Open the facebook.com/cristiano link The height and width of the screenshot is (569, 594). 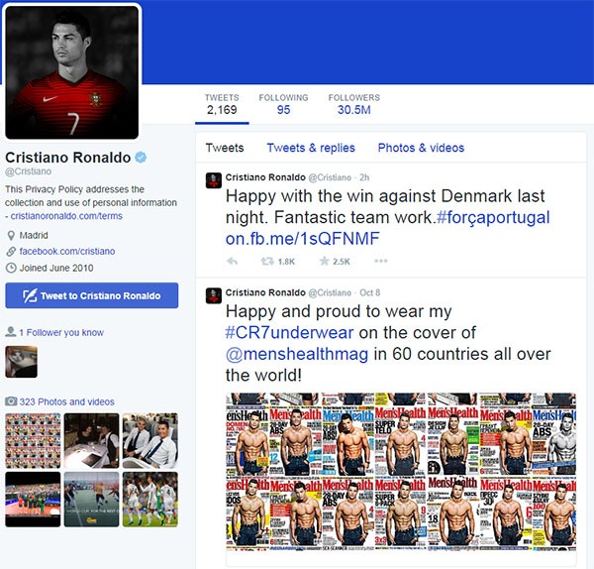tap(67, 251)
